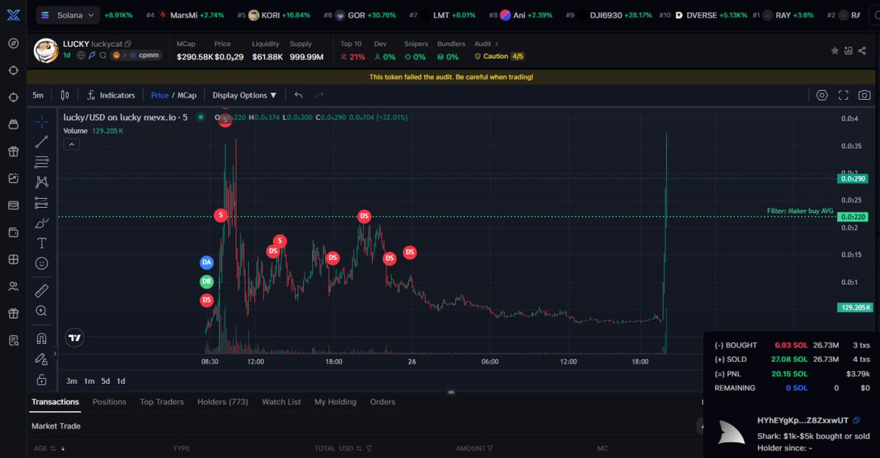This screenshot has height=458, width=880.
Task: Open the users icon in left sidebar
Action: coord(13,286)
